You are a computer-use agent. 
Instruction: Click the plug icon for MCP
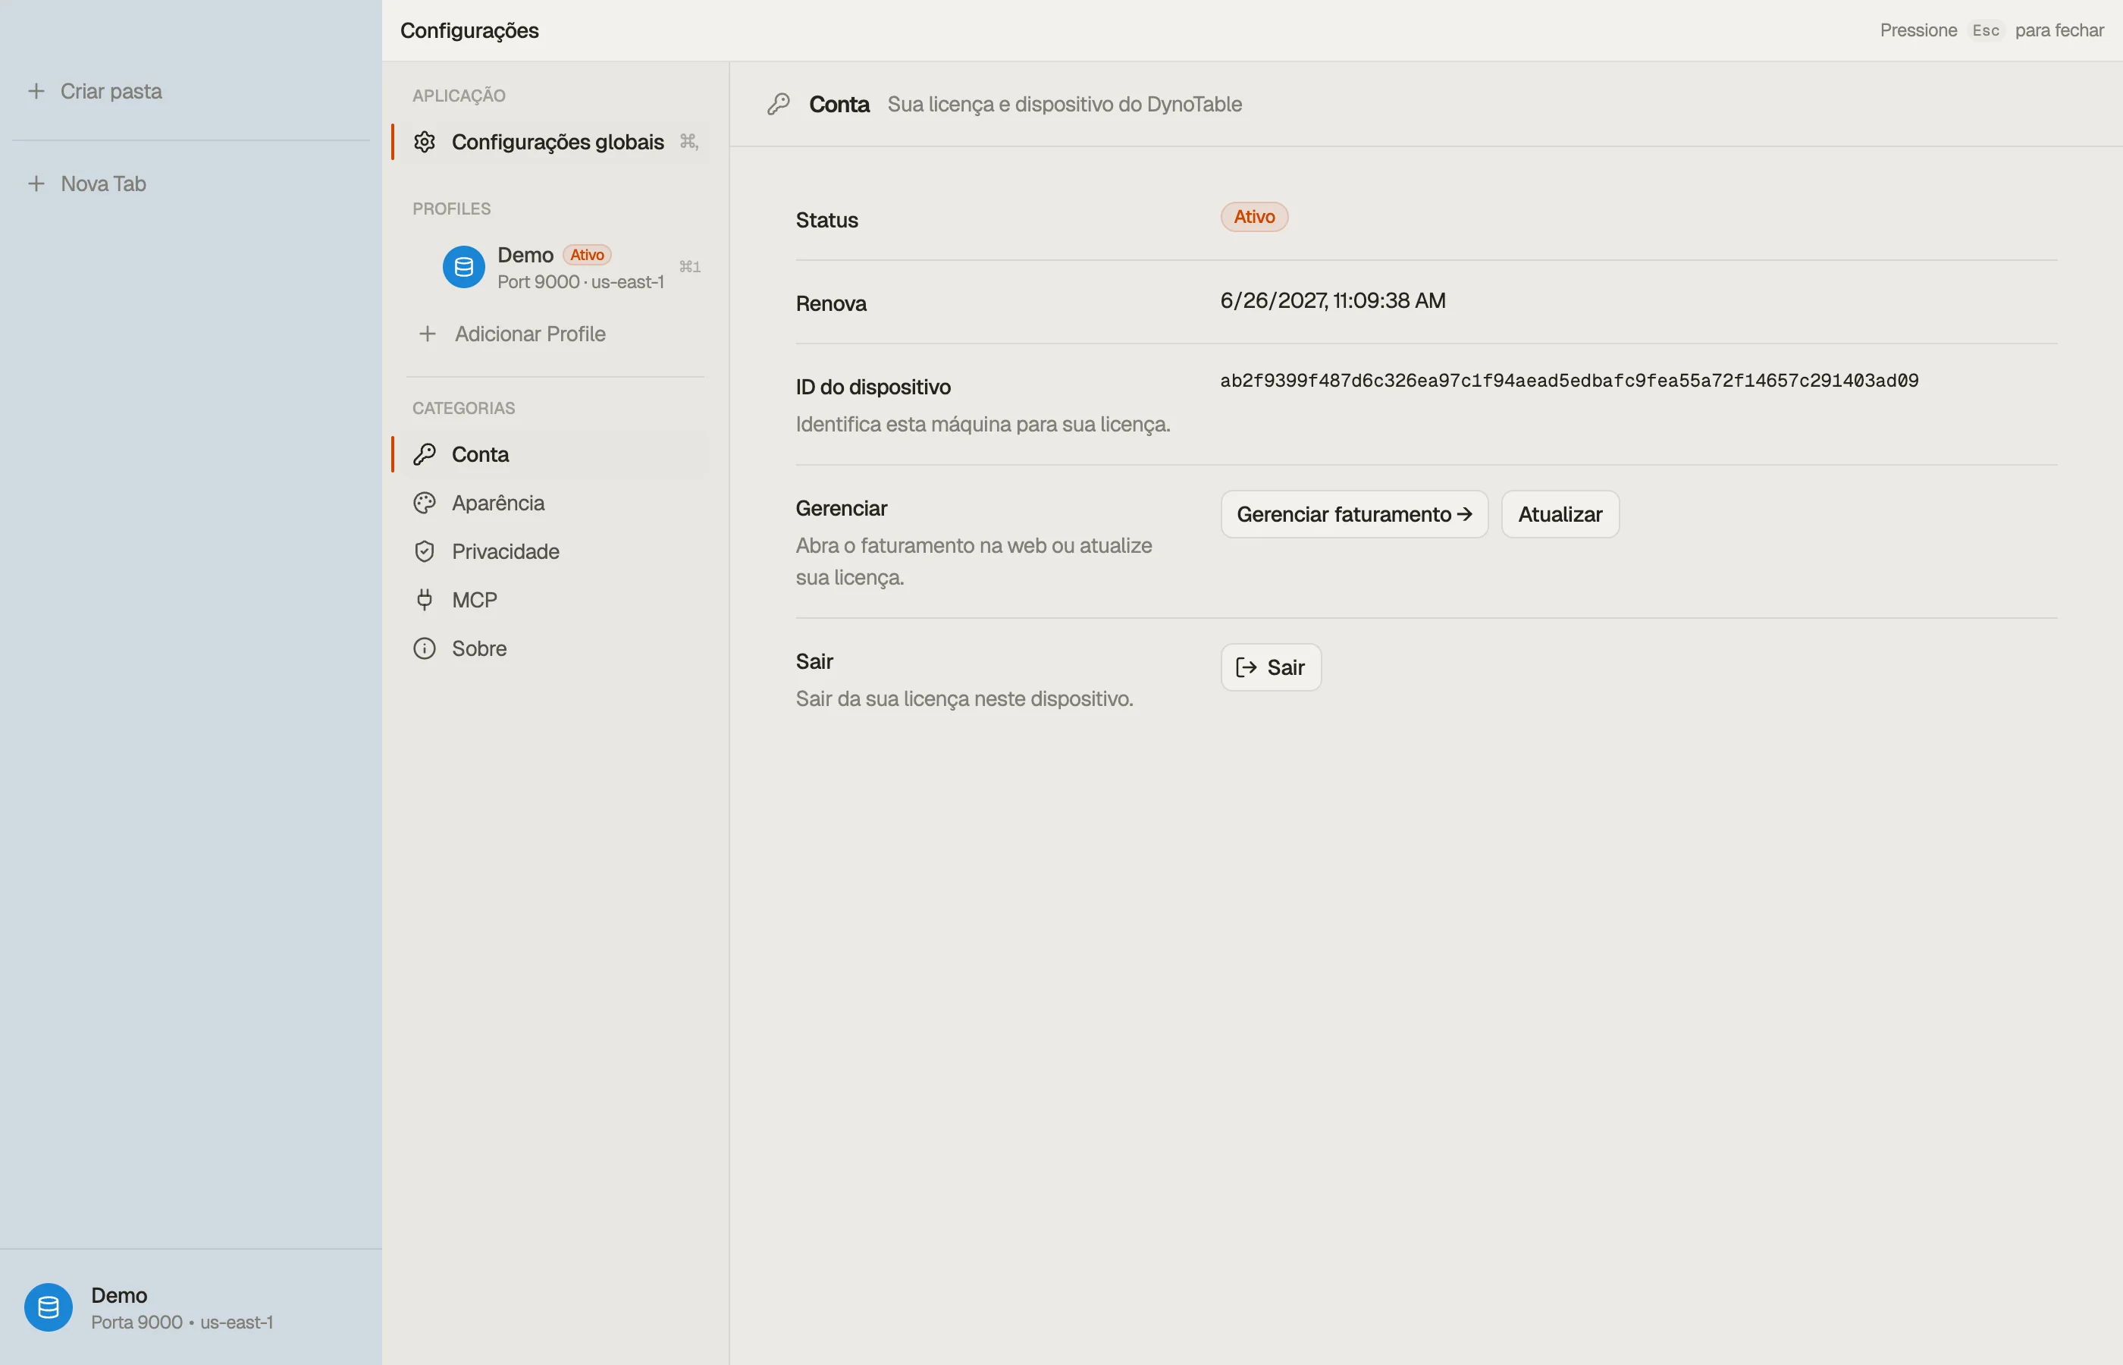(x=425, y=600)
